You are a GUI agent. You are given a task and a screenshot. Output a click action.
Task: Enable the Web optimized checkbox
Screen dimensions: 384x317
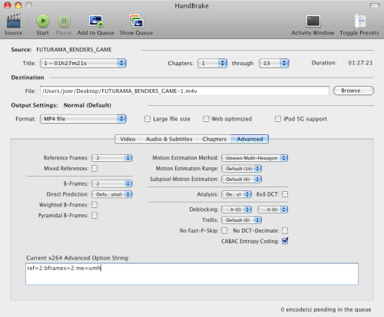[x=206, y=119]
